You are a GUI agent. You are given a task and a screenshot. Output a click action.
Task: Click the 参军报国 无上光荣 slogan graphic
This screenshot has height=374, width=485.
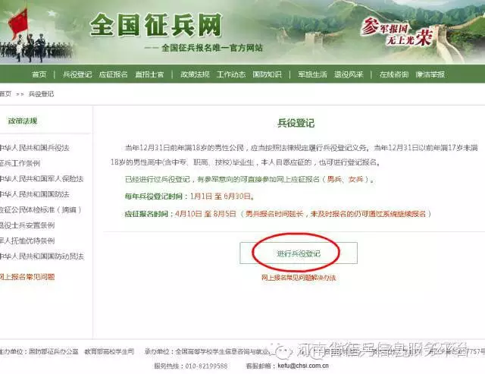[x=397, y=32]
